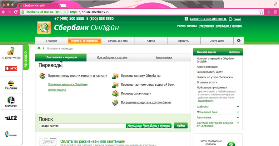Click the browser extension icon near the star
The height and width of the screenshot is (146, 279).
click(269, 12)
